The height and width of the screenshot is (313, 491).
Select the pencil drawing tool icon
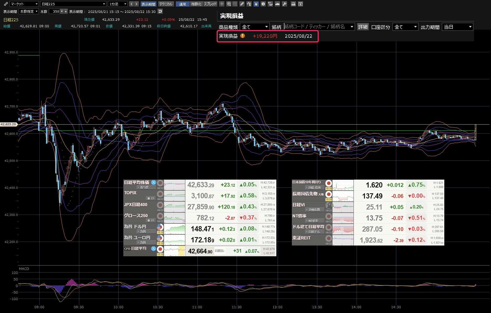pos(242,4)
